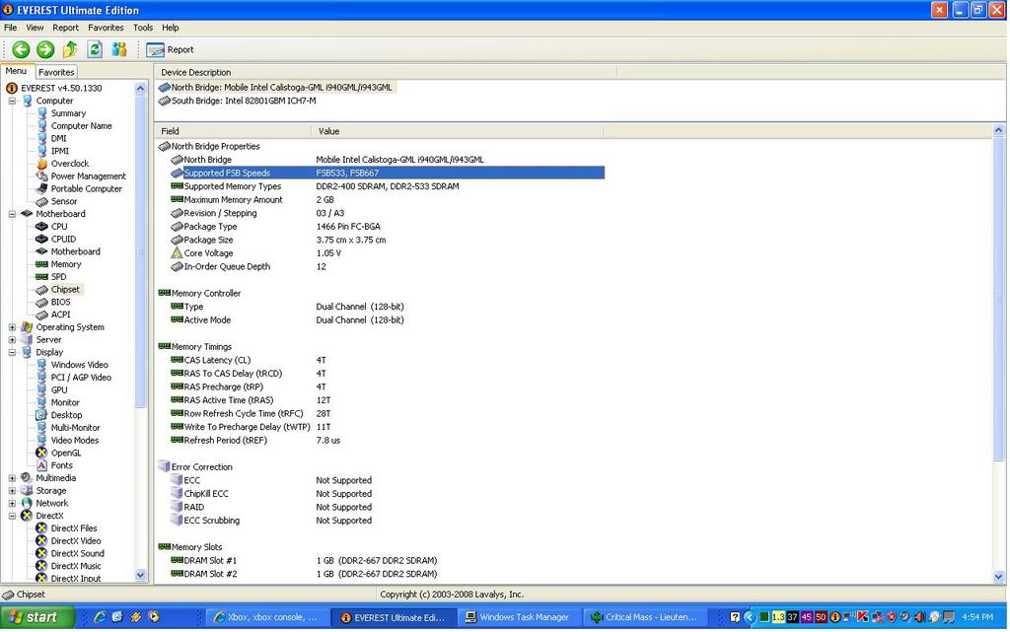This screenshot has height=632, width=1010.
Task: Open the Help menu
Action: point(170,28)
